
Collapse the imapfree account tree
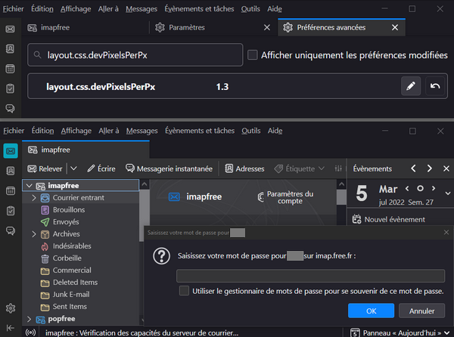click(29, 186)
